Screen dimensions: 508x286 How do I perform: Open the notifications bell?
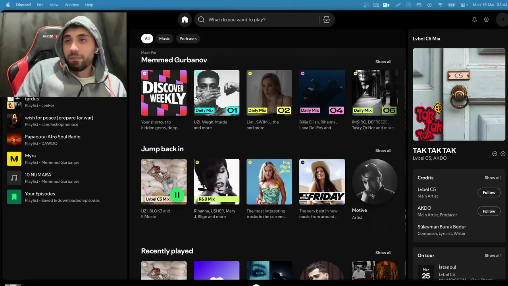(474, 19)
